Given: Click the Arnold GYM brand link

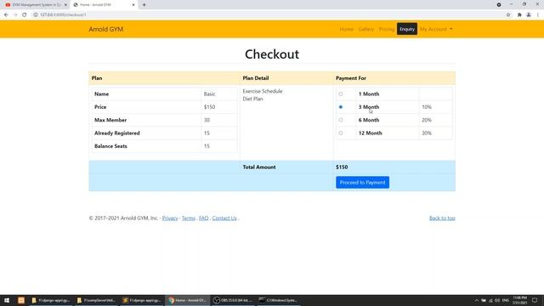Looking at the screenshot, I should 105,29.
